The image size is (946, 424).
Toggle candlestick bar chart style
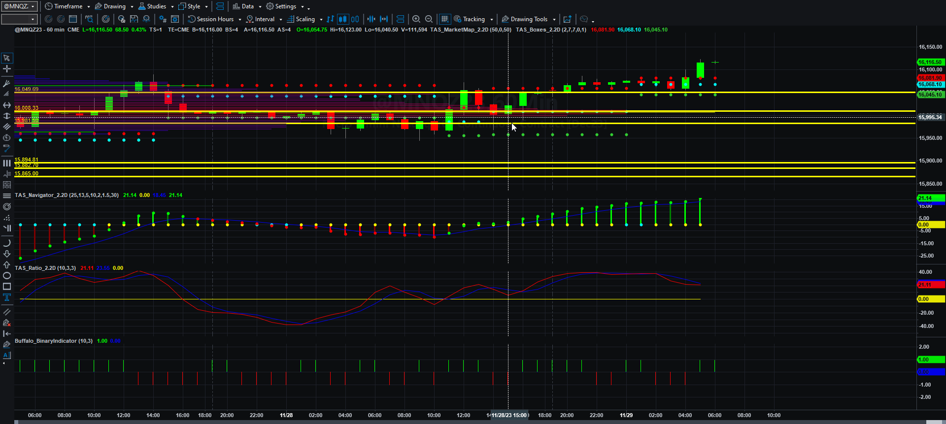click(x=342, y=19)
